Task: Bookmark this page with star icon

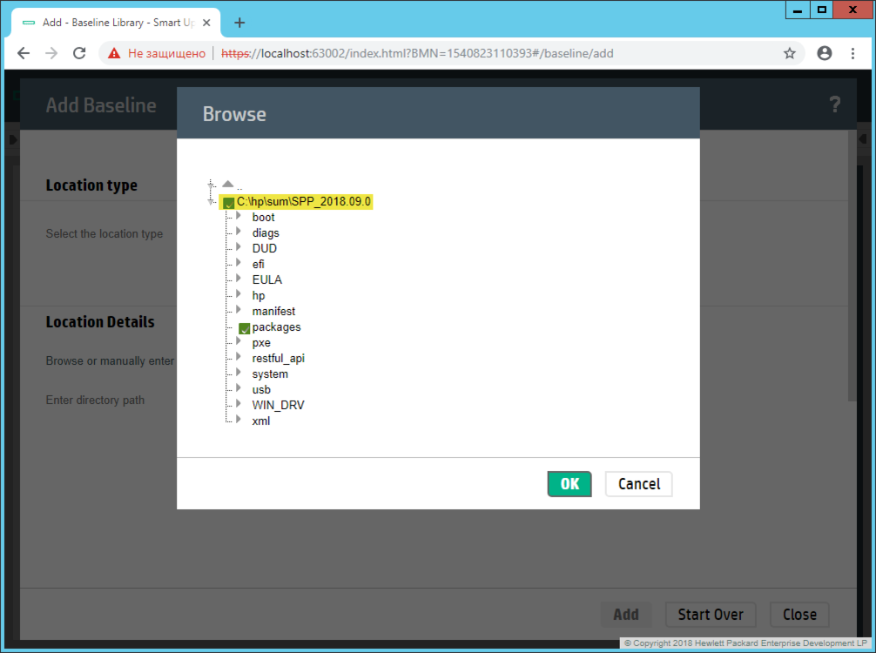Action: tap(789, 54)
